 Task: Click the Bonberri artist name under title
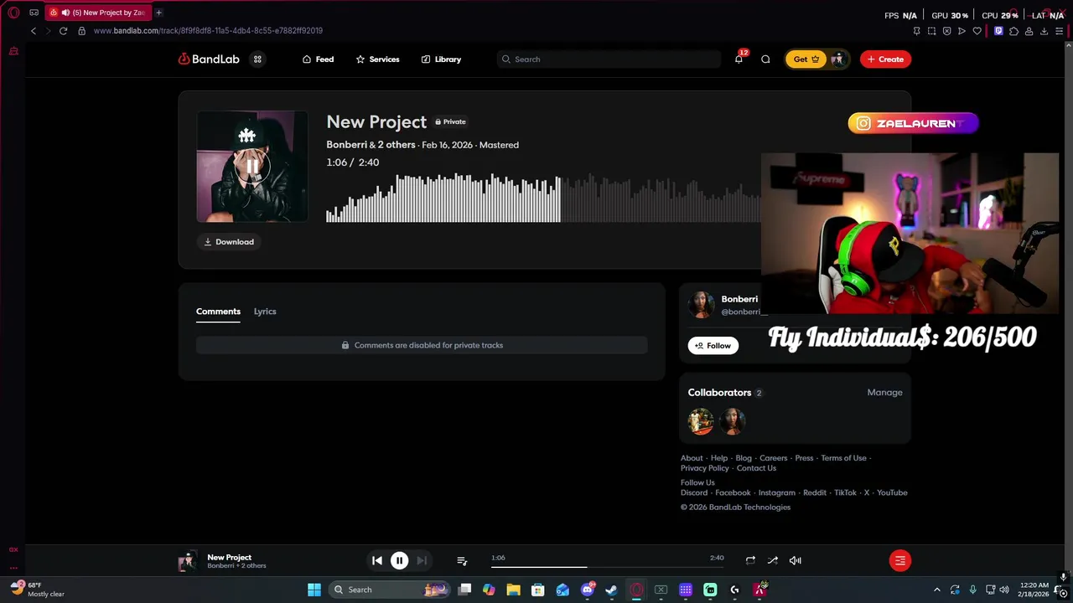(346, 145)
